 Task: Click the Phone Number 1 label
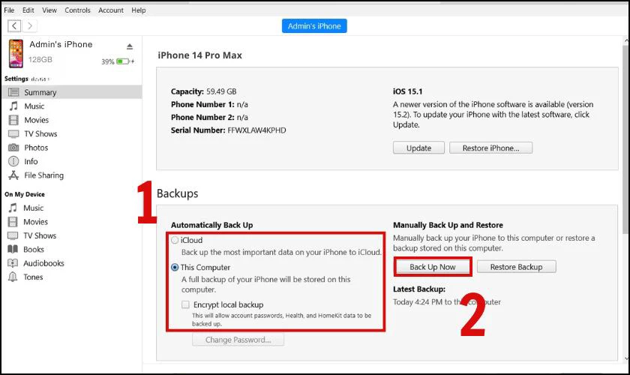[x=202, y=104]
